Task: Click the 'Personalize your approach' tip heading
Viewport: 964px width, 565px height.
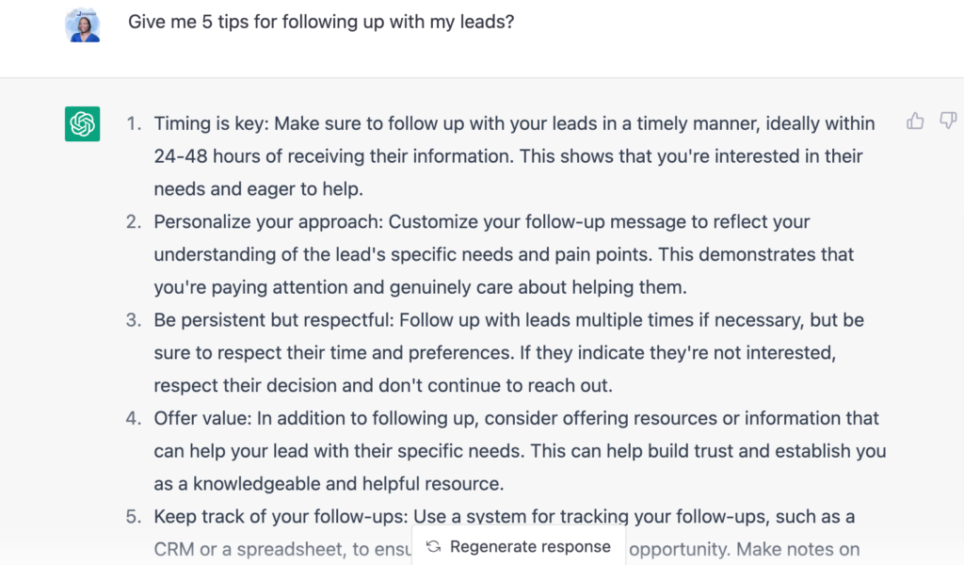Action: click(x=268, y=222)
